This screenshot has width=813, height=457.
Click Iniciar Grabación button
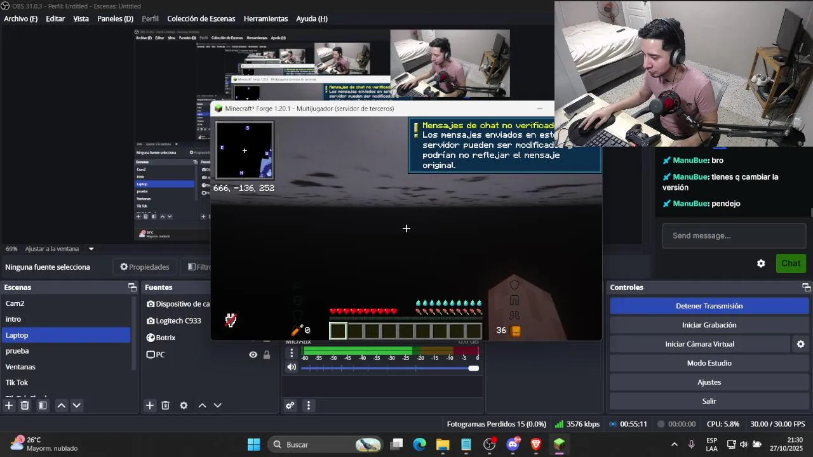(x=709, y=325)
